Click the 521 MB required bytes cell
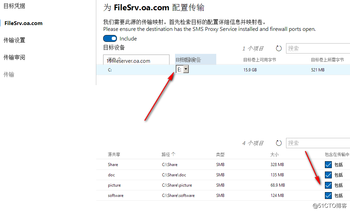 [318, 70]
